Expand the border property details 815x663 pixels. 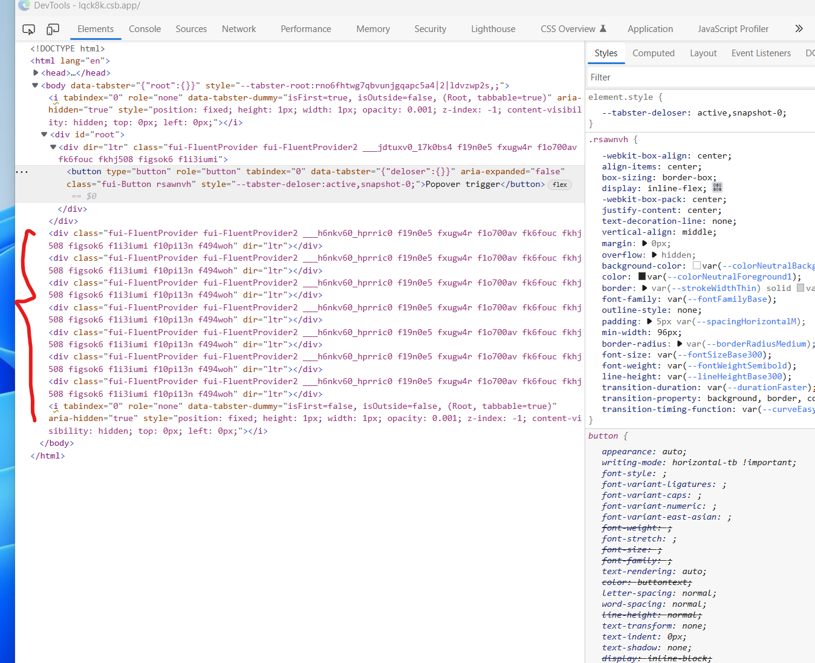coord(644,288)
